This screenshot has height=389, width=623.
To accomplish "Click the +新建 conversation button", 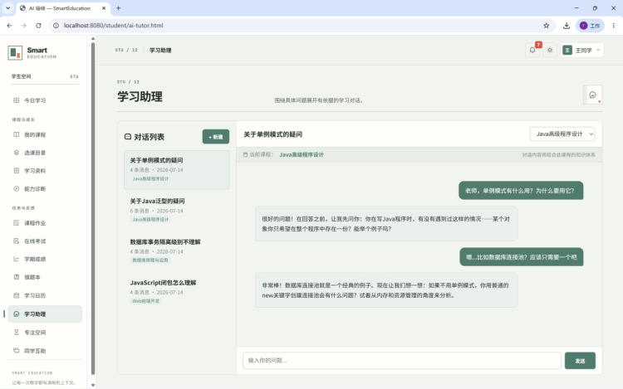I will coord(216,137).
